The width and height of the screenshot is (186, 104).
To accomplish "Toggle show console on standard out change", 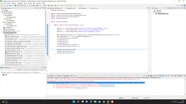I will point(161,76).
